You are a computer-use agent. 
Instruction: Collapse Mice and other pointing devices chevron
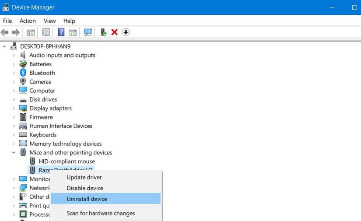click(14, 152)
